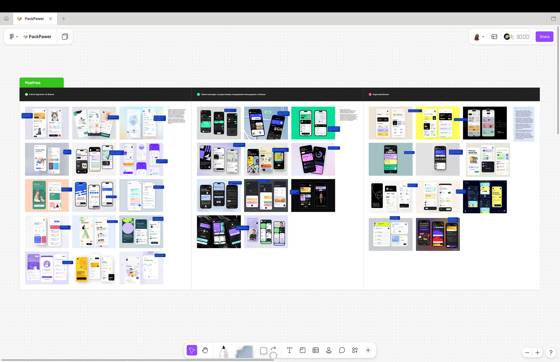Activate the Hand pan tool

(x=205, y=350)
